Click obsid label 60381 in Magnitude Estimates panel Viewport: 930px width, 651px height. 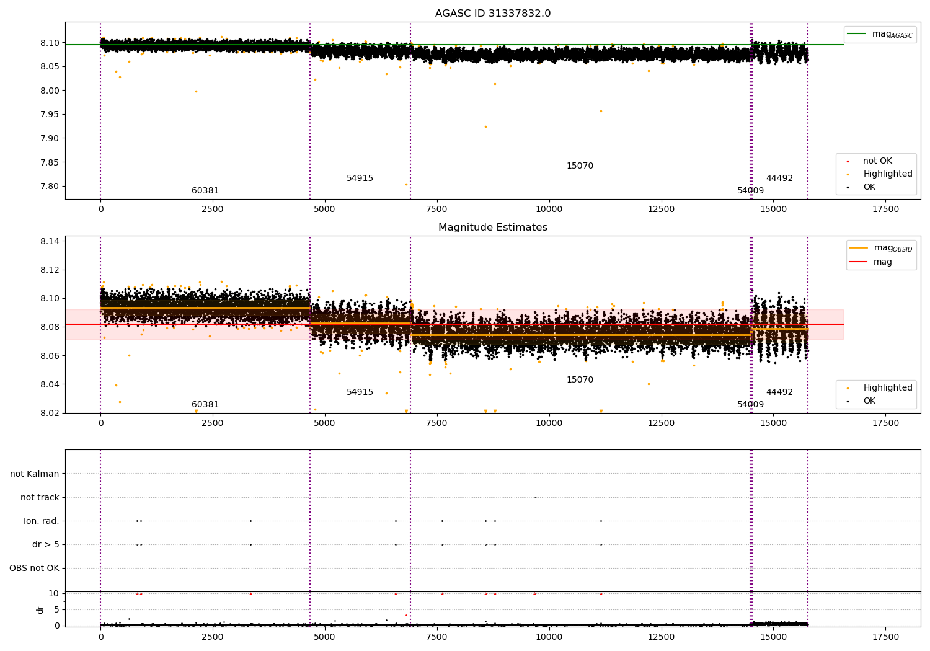205,405
